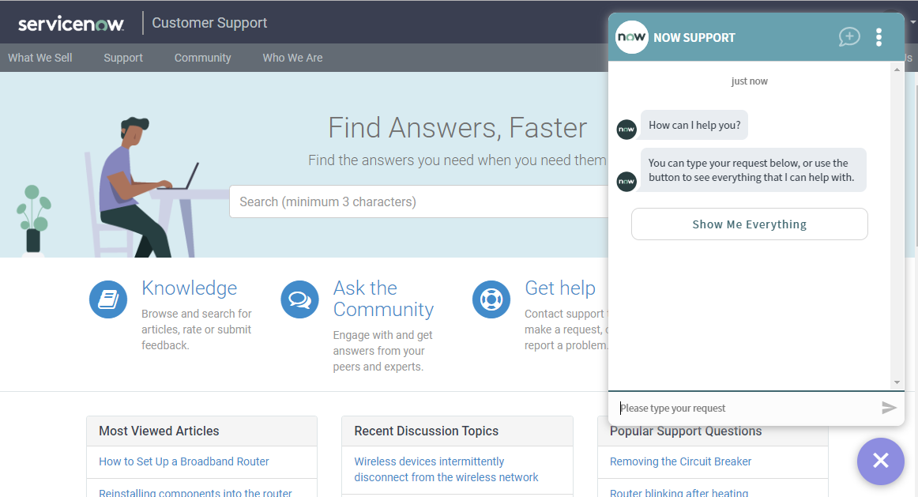The image size is (918, 497).
Task: Open 'Removing the Circuit Breaker' question
Action: coord(680,461)
